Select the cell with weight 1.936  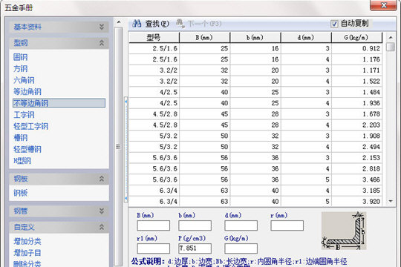tap(356, 103)
